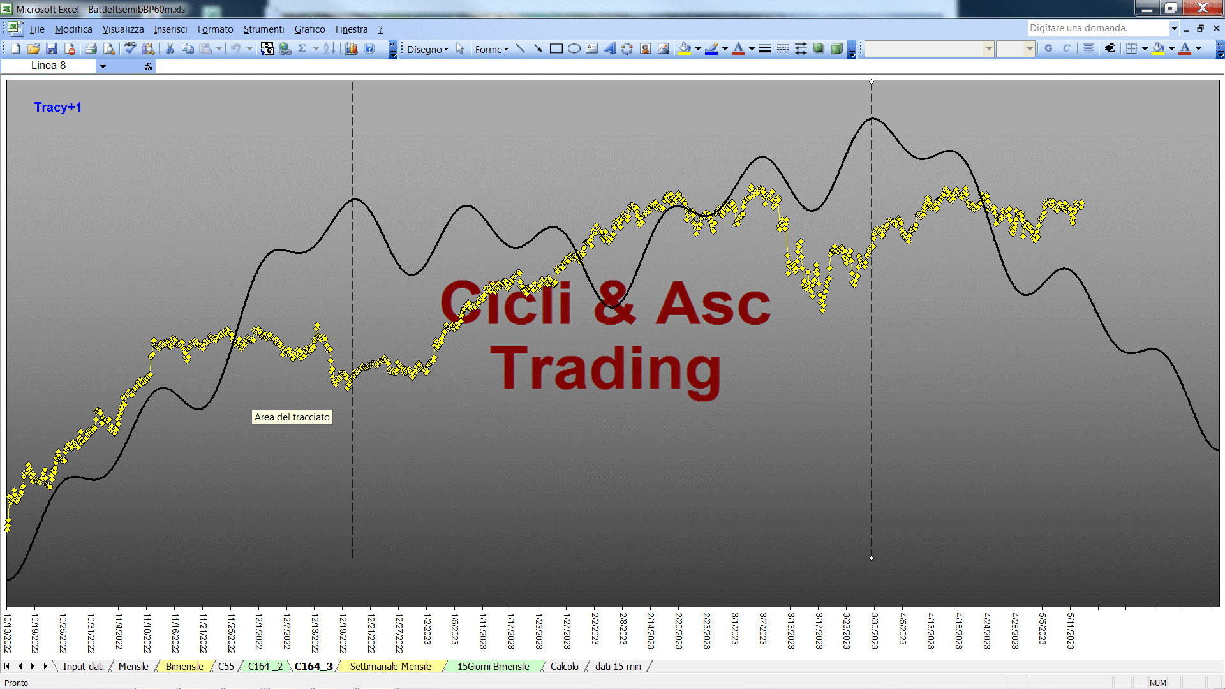Open the Euro conversion tool
Screen dimensions: 1225x689
267,49
